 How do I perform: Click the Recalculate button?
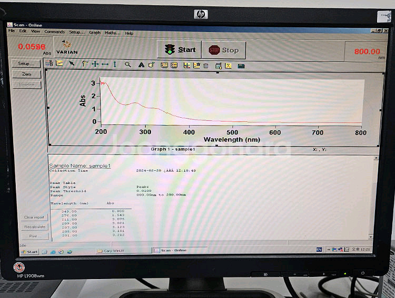pos(35,227)
